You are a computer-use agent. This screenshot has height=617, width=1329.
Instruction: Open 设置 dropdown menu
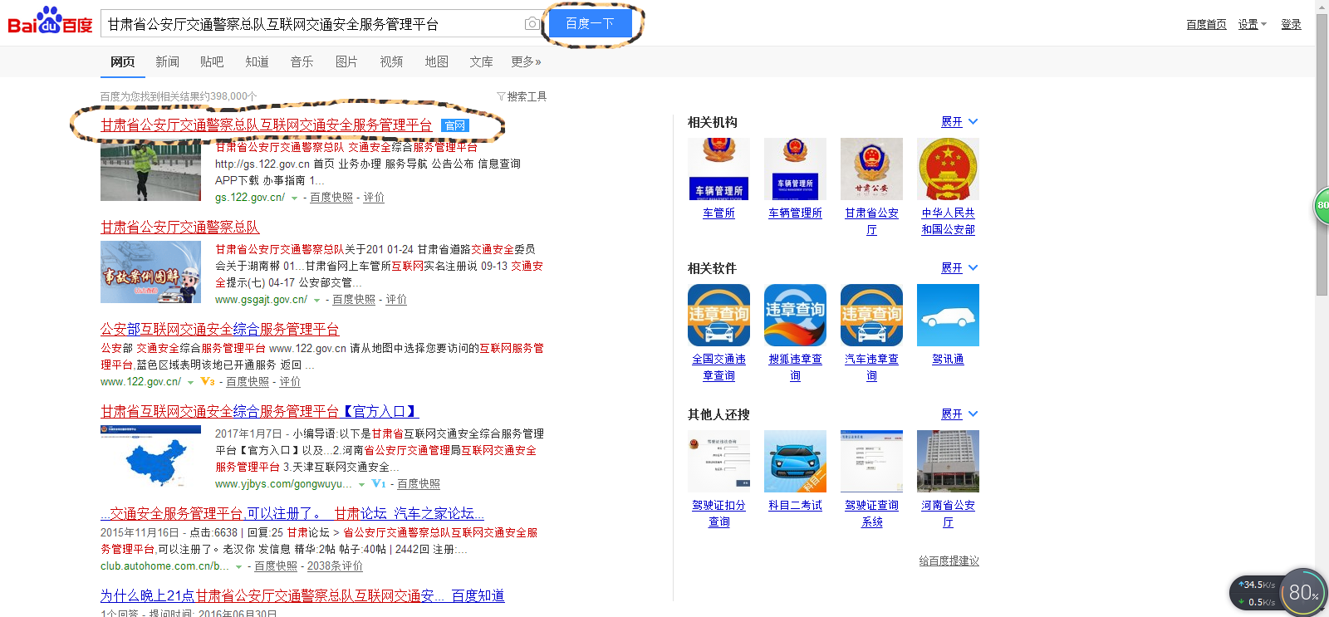tap(1252, 24)
